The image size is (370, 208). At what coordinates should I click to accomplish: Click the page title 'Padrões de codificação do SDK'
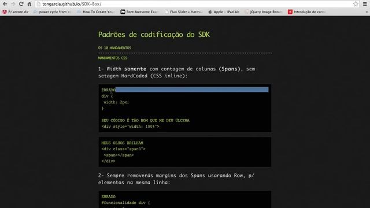[x=154, y=35]
